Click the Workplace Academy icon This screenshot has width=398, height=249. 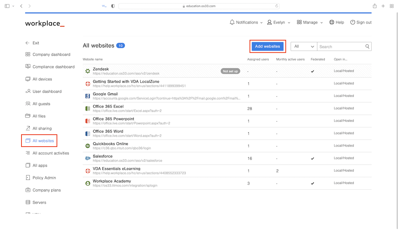click(88, 183)
